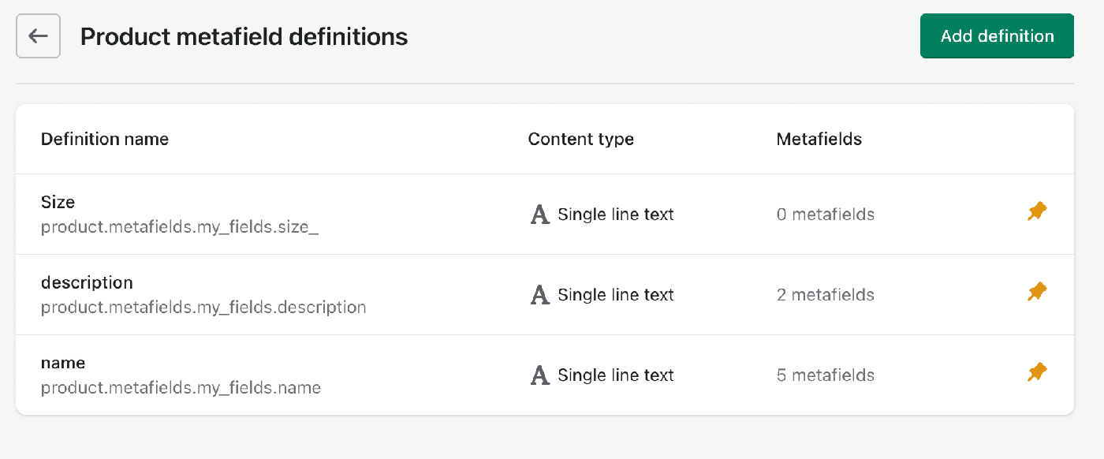Select the product.metafields.my_fields.description key text
The width and height of the screenshot is (1104, 459).
click(203, 308)
